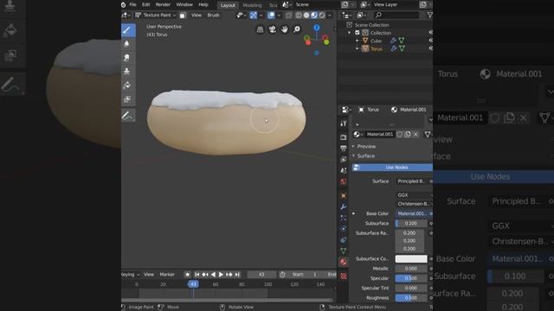Screen dimensions: 554x311
Task: Open the Window menu
Action: click(x=184, y=4)
